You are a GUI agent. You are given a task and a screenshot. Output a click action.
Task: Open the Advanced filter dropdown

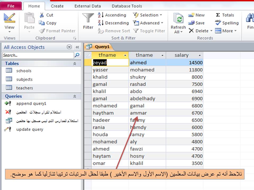[148, 23]
